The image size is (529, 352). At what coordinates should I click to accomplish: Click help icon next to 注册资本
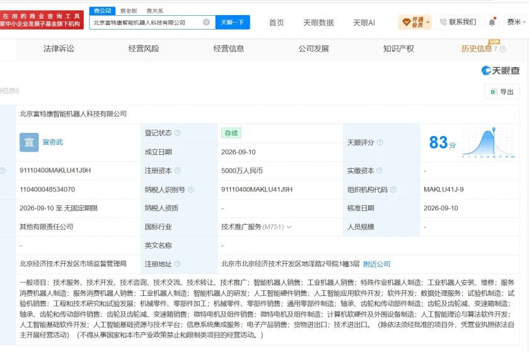[x=177, y=171]
